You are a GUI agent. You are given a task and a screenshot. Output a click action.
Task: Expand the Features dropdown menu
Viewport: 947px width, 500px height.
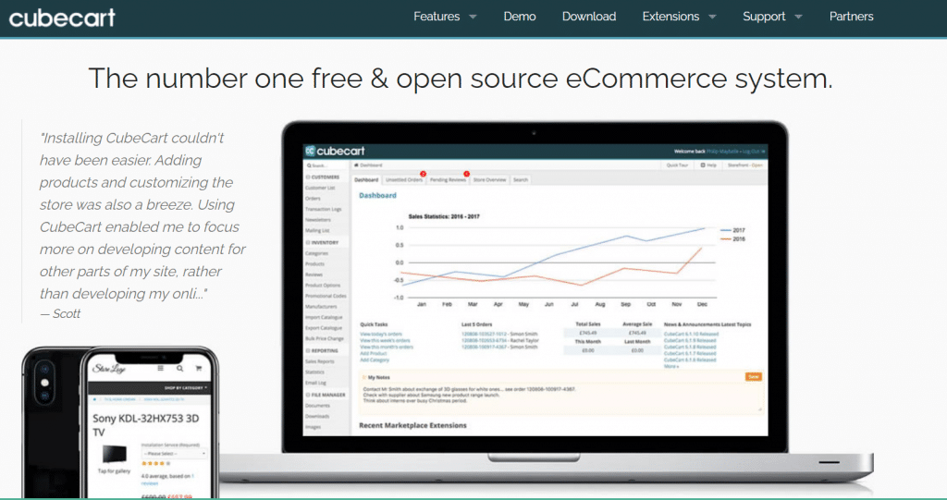tap(445, 17)
